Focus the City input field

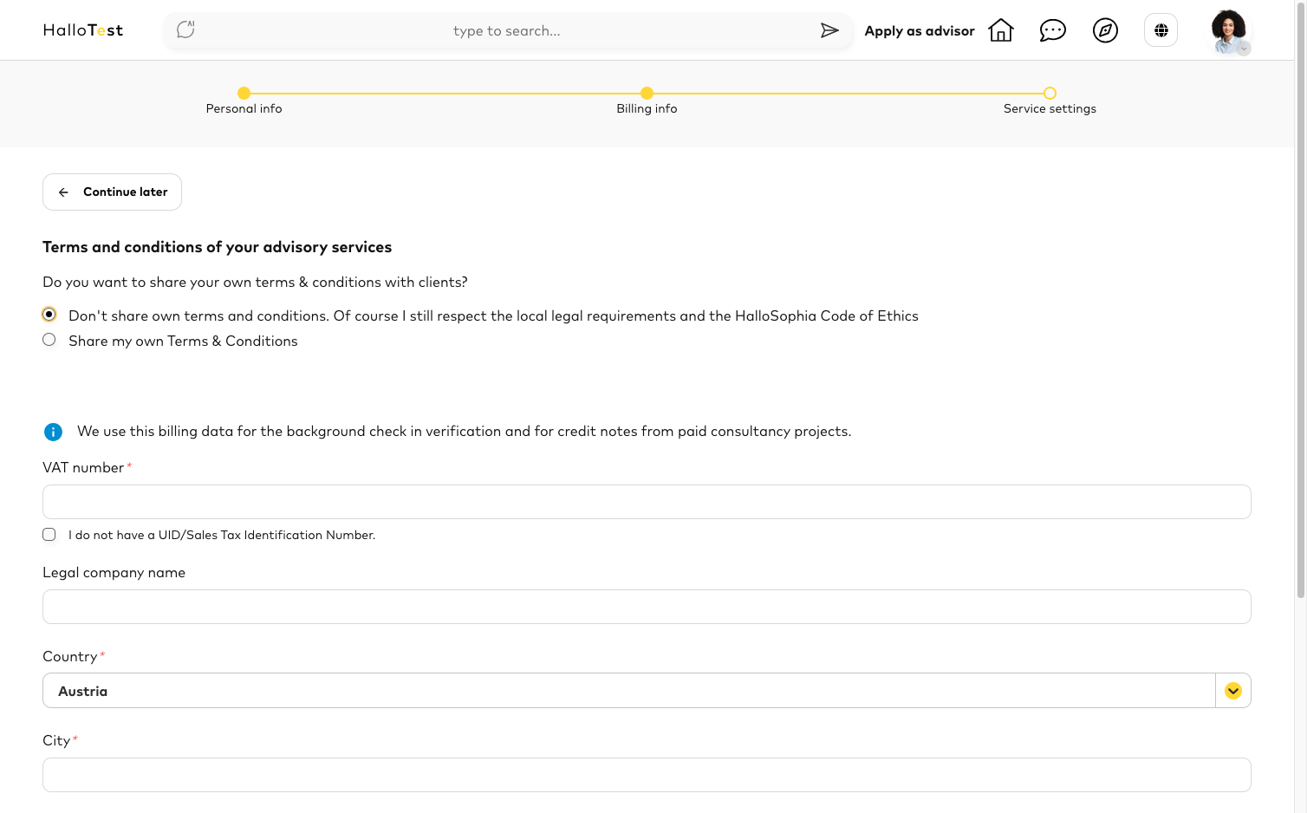(647, 775)
